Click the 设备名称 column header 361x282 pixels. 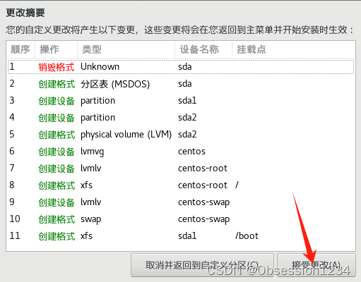point(203,49)
